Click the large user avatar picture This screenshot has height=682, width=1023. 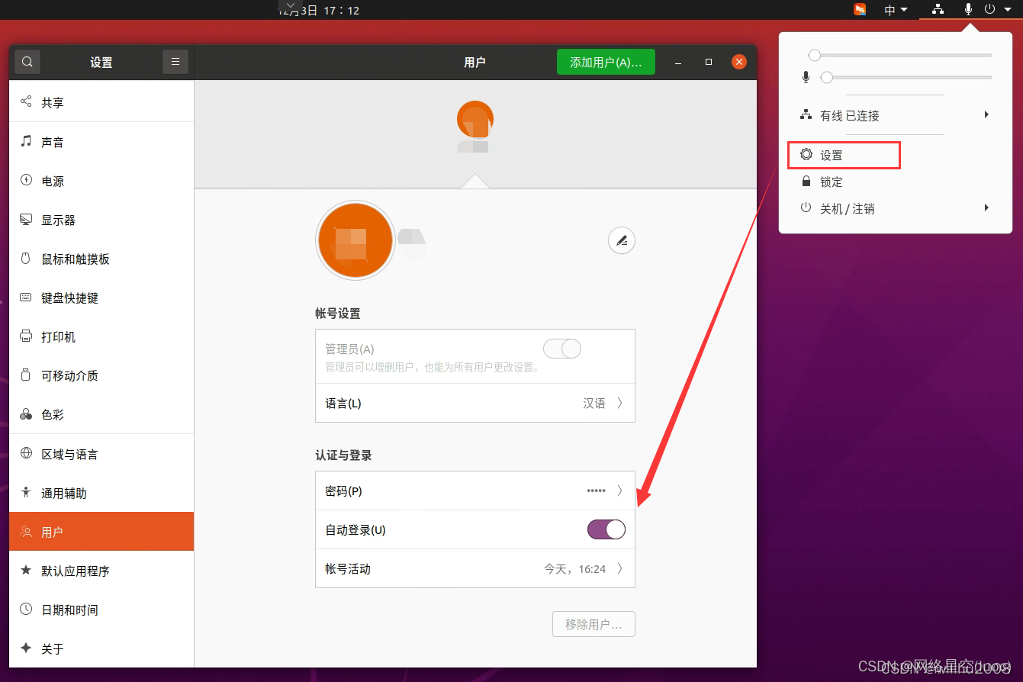355,240
